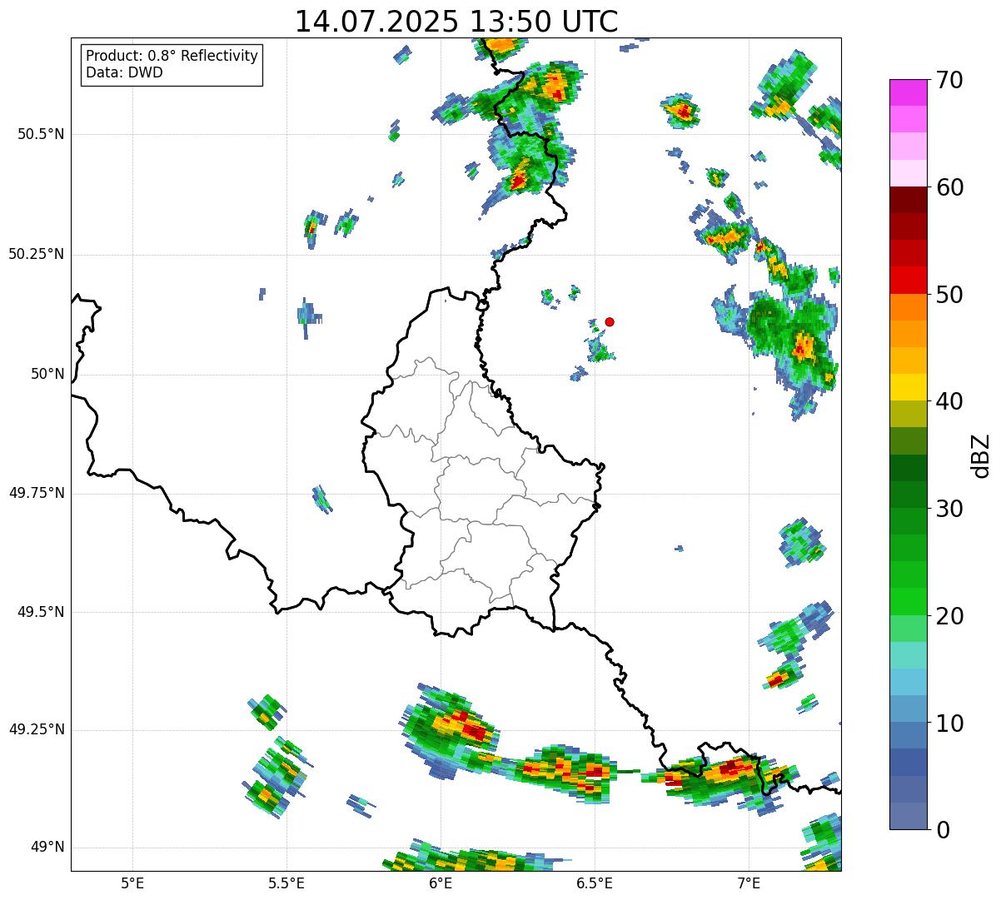The width and height of the screenshot is (1001, 900).
Task: Click the 5.5°E longitude label
Action: coord(286,883)
